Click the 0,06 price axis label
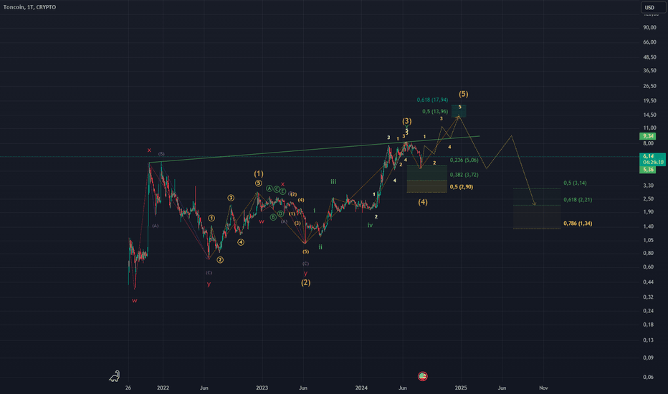 pos(648,377)
